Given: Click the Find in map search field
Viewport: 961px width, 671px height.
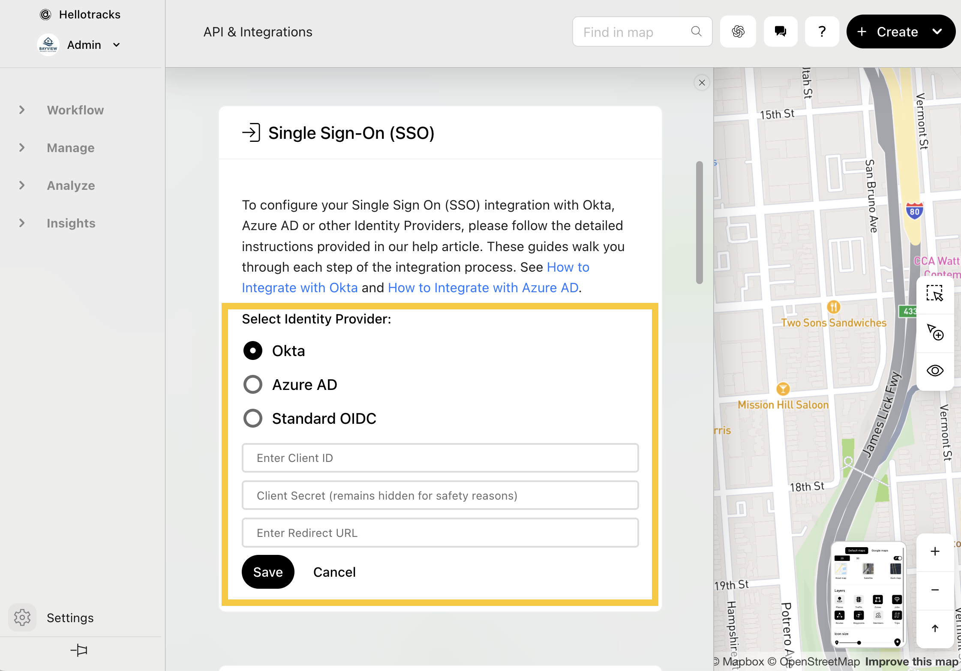Looking at the screenshot, I should (x=642, y=32).
